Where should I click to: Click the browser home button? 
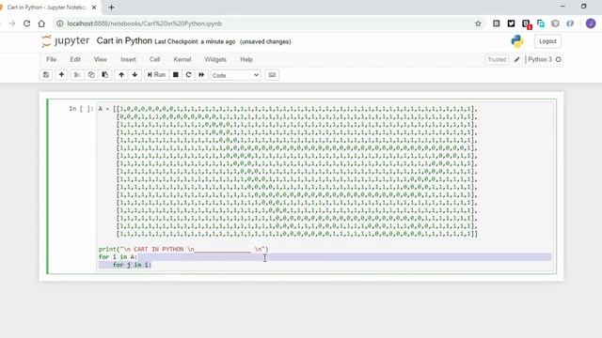pyautogui.click(x=41, y=23)
